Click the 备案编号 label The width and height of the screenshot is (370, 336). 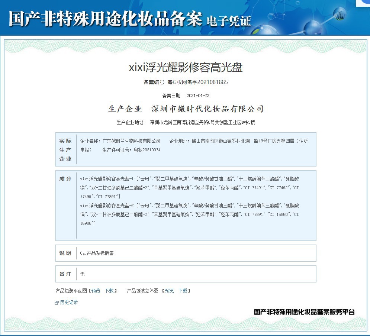[x=154, y=82]
